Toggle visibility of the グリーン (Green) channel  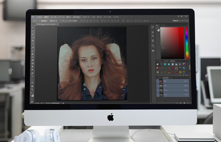tap(158, 90)
